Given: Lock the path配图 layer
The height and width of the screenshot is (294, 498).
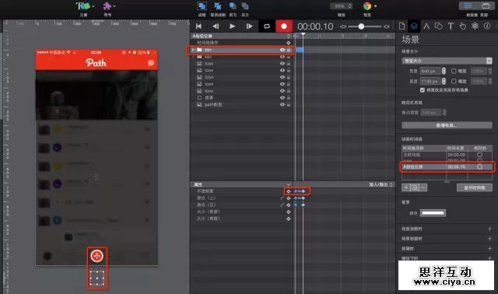Looking at the screenshot, I should pyautogui.click(x=289, y=104).
